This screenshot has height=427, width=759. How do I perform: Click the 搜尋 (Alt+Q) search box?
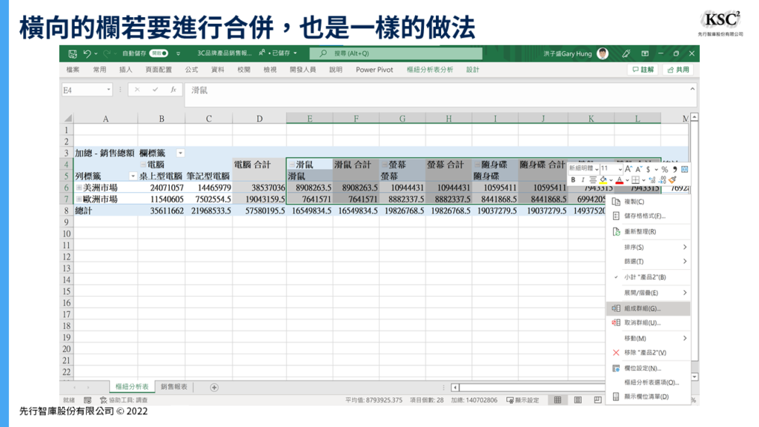click(x=396, y=53)
